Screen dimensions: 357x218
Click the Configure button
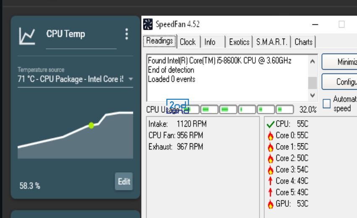pos(339,82)
